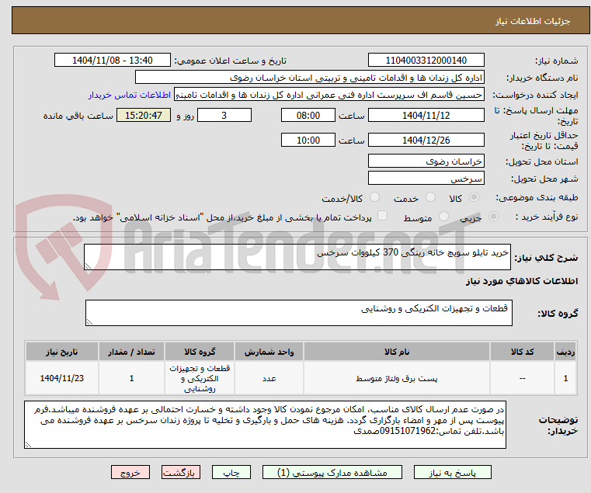Click the response deadline date 1404/11/12
This screenshot has height=493, width=591.
426,116
